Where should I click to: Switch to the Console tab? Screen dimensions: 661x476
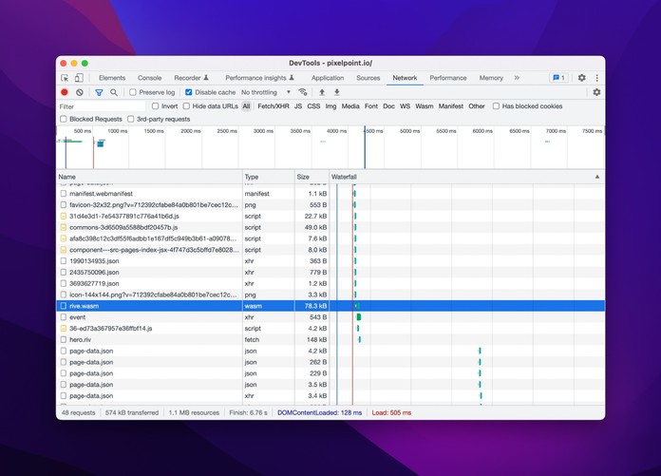coord(149,78)
